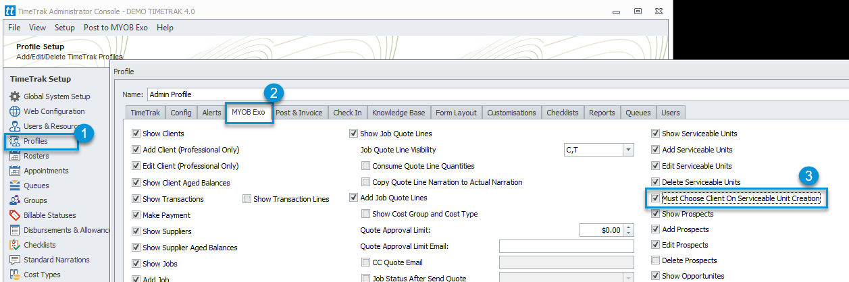Open the Post to MYOB Exo menu
Screen dimensions: 849x282
coord(116,28)
